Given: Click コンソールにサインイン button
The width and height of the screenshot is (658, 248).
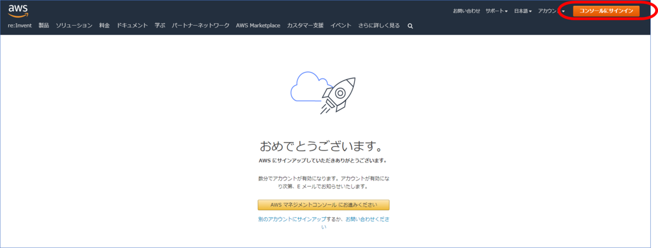Looking at the screenshot, I should coord(606,11).
